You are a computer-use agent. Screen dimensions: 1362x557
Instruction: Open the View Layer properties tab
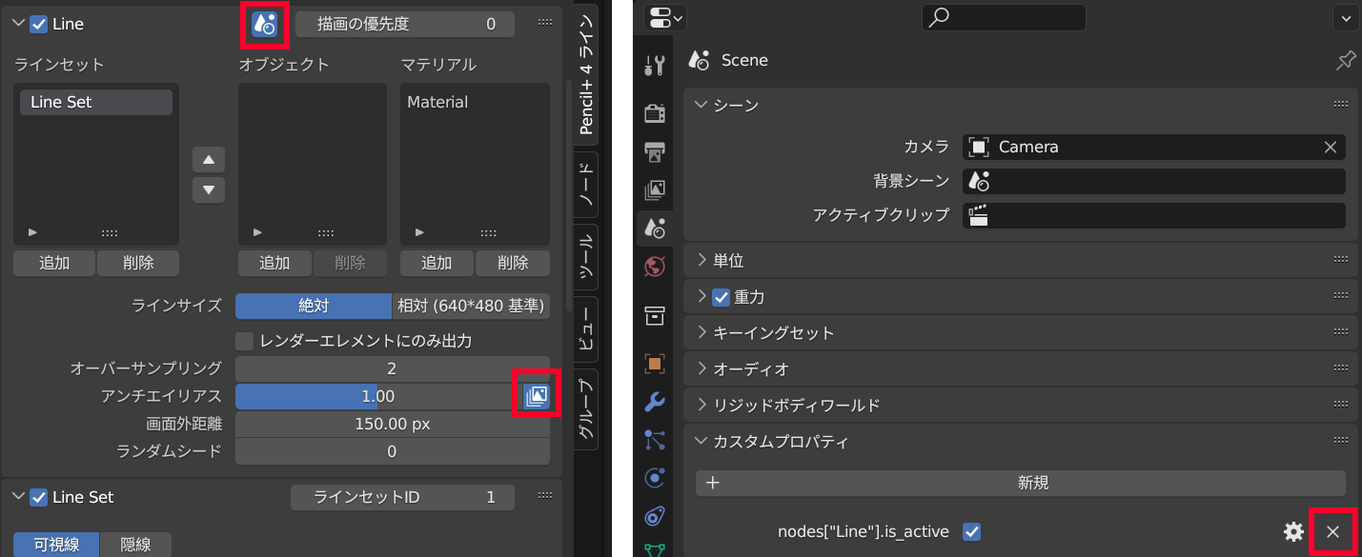click(655, 189)
